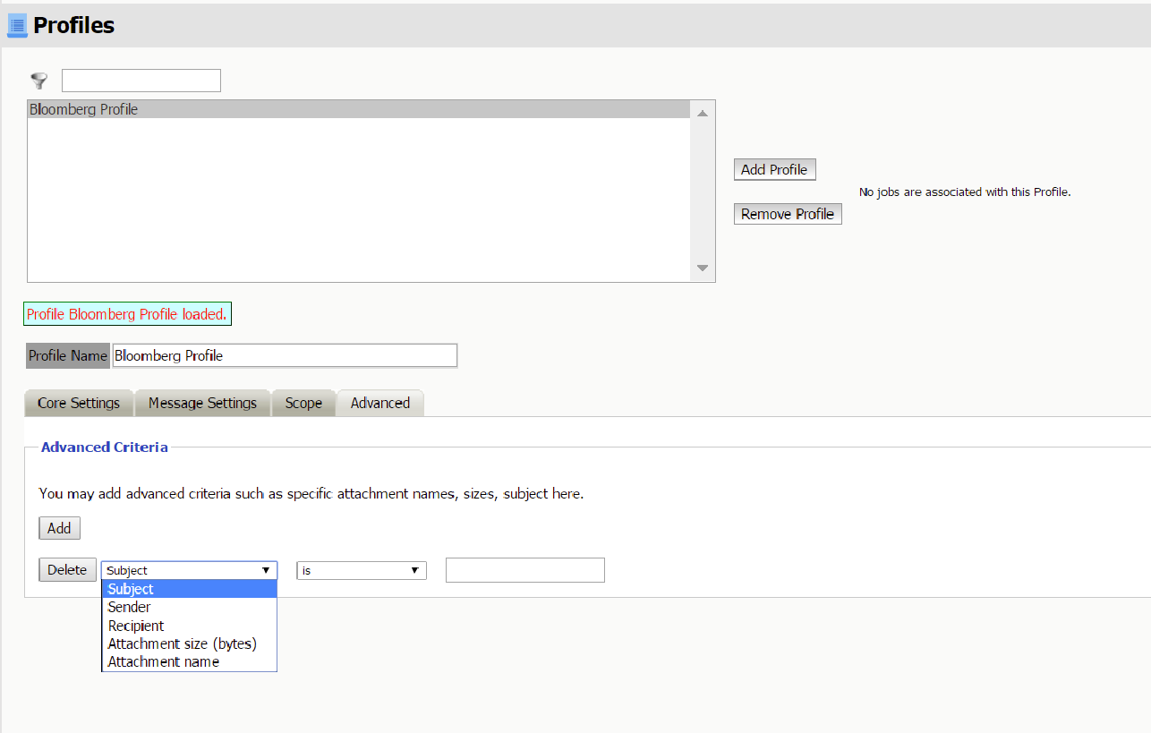1151x733 pixels.
Task: Click the Advanced Criteria section heading
Action: (105, 447)
